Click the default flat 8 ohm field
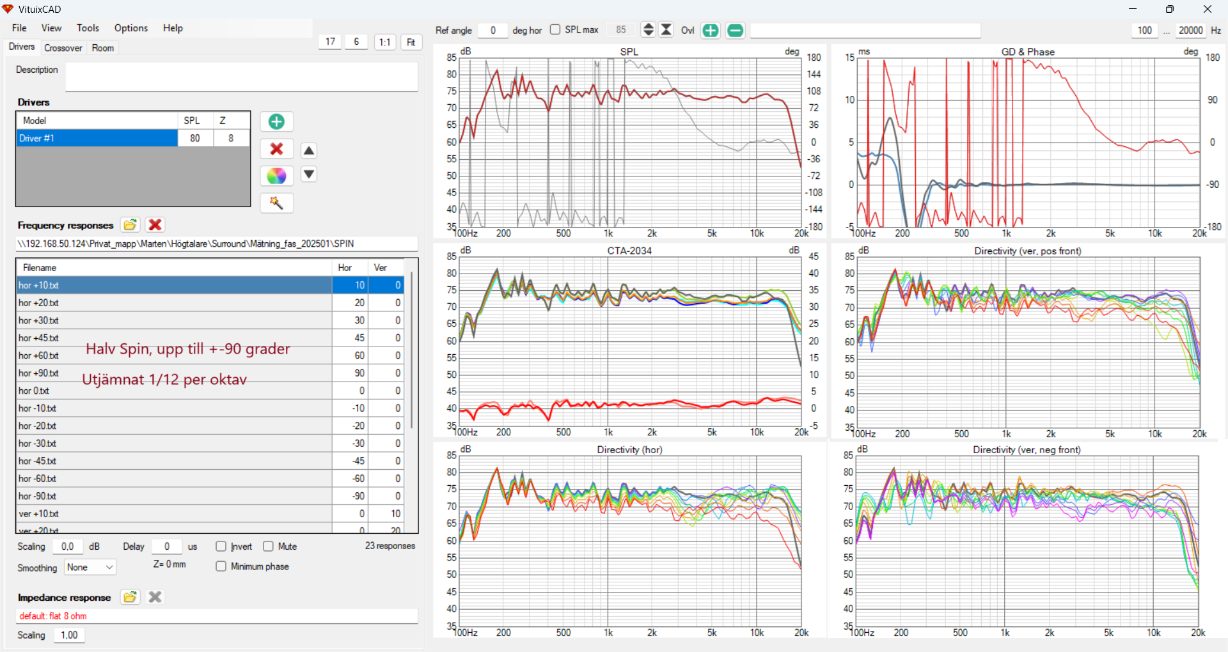 pos(217,616)
